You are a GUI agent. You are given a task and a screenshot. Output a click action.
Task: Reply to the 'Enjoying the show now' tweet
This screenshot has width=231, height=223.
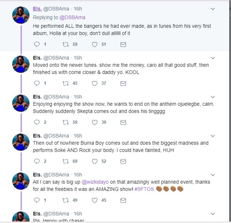click(36, 122)
